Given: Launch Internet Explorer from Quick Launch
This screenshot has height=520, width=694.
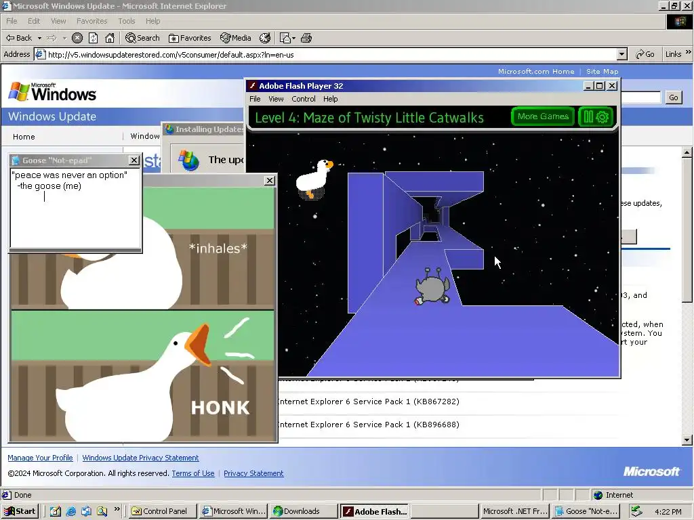Looking at the screenshot, I should pyautogui.click(x=70, y=511).
